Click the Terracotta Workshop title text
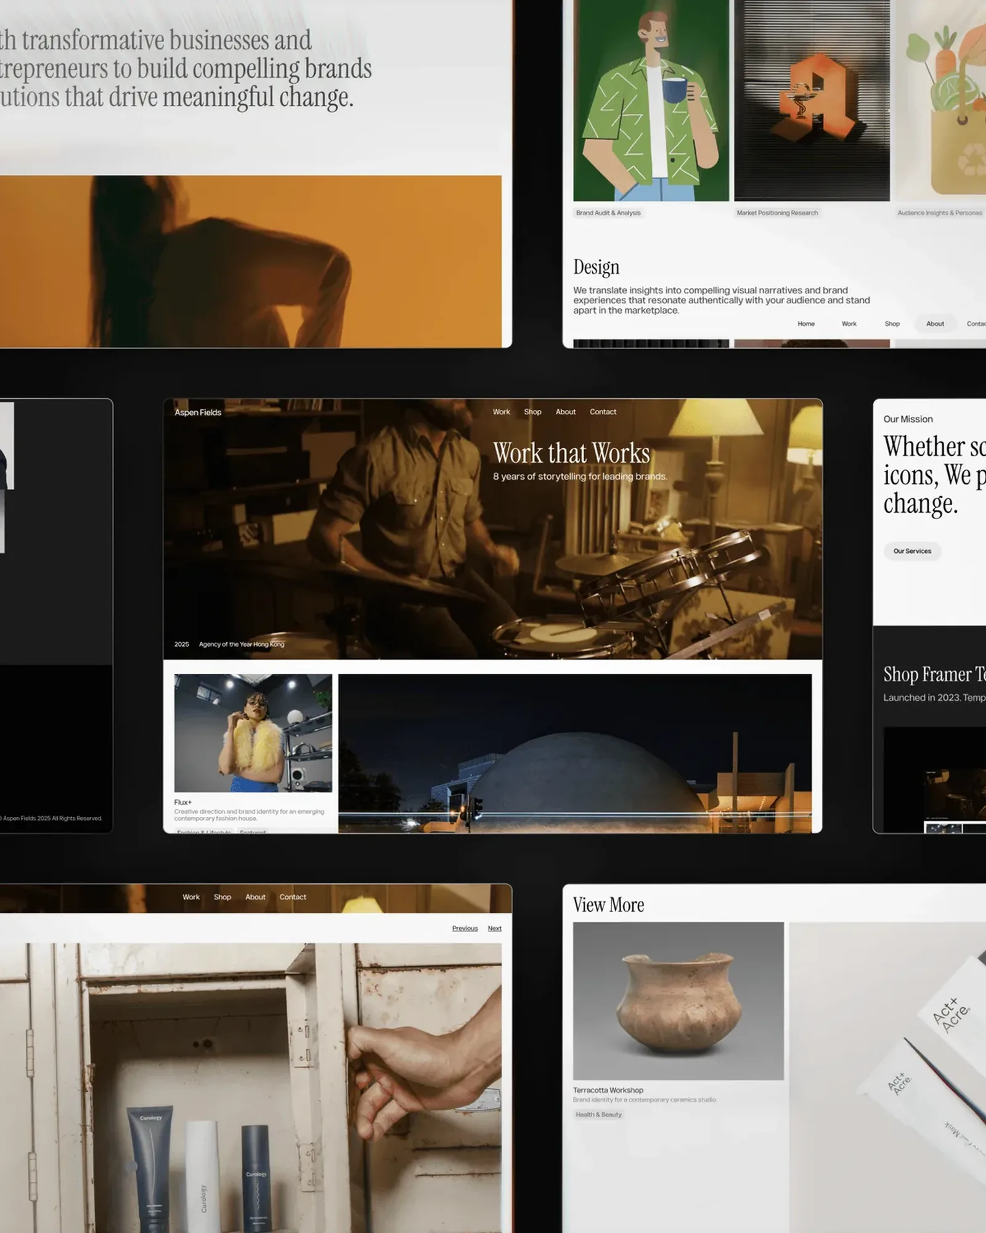This screenshot has height=1233, width=986. click(608, 1090)
